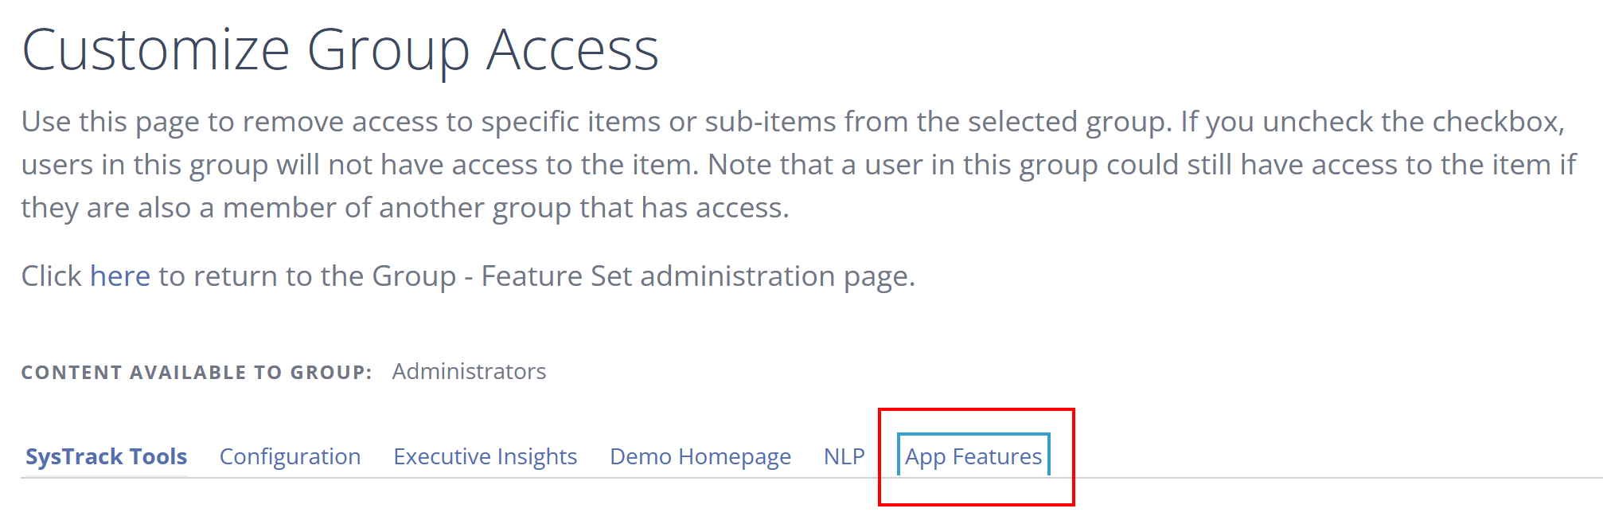Click the word "Group" in the page title
Image resolution: width=1603 pixels, height=524 pixels.
click(387, 50)
